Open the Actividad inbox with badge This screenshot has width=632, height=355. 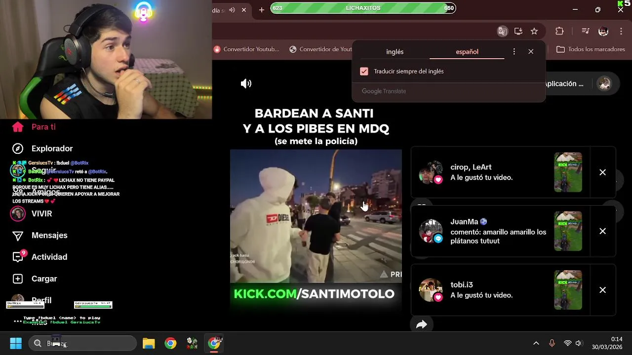[x=39, y=257]
